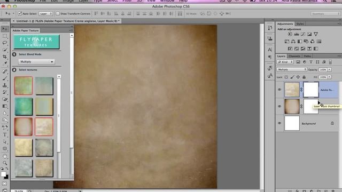342x192 pixels.
Task: Hide the middle texture layer
Action: (x=279, y=106)
